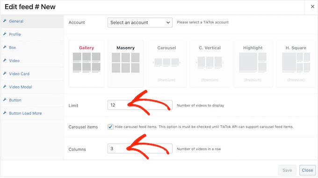Open the Select an account dropdown

coord(140,22)
